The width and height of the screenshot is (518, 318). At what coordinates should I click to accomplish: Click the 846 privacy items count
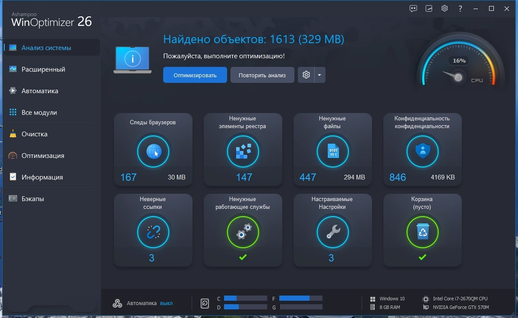[x=398, y=177]
